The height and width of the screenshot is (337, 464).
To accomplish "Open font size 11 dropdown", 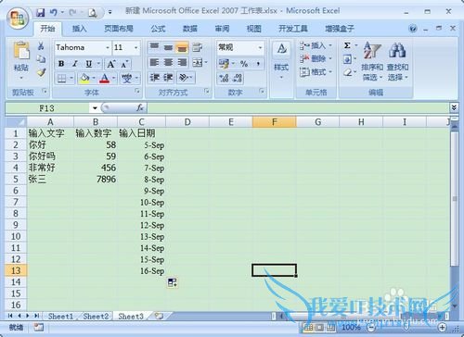I will click(135, 47).
